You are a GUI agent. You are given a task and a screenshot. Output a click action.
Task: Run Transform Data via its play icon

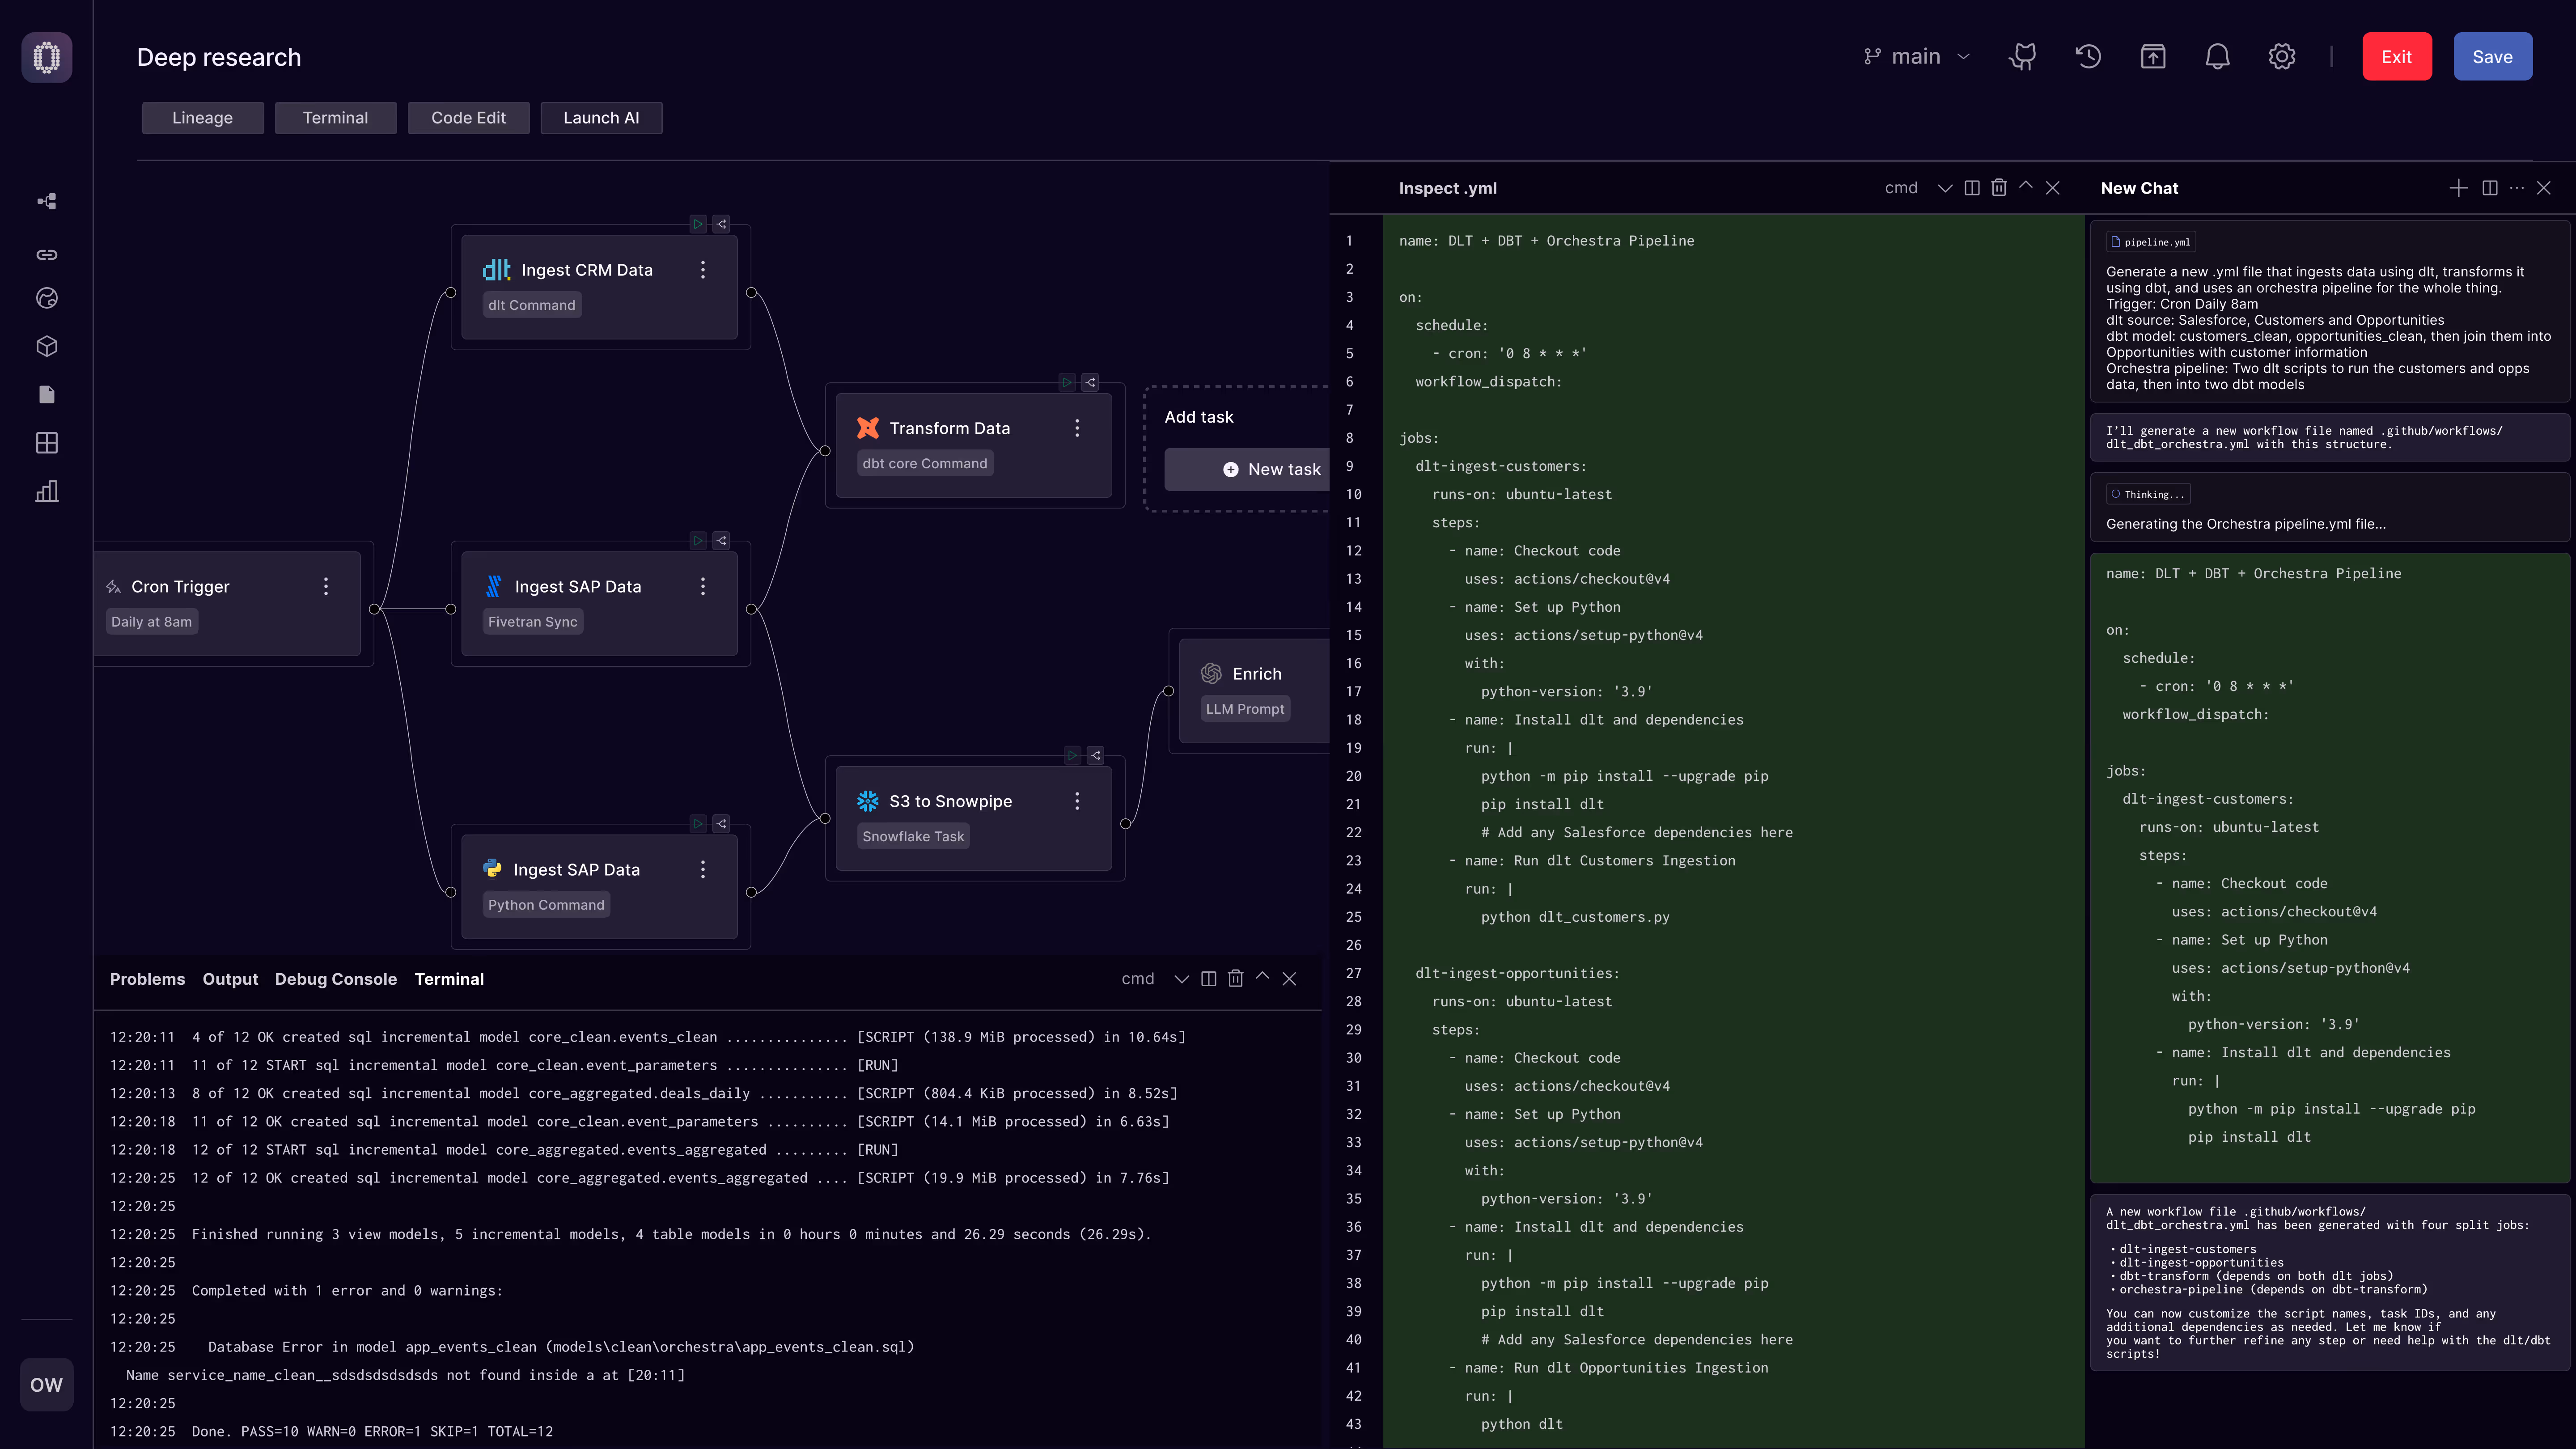pos(1066,382)
